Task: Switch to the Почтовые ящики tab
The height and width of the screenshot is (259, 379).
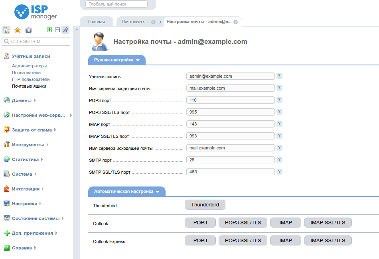Action: click(135, 22)
